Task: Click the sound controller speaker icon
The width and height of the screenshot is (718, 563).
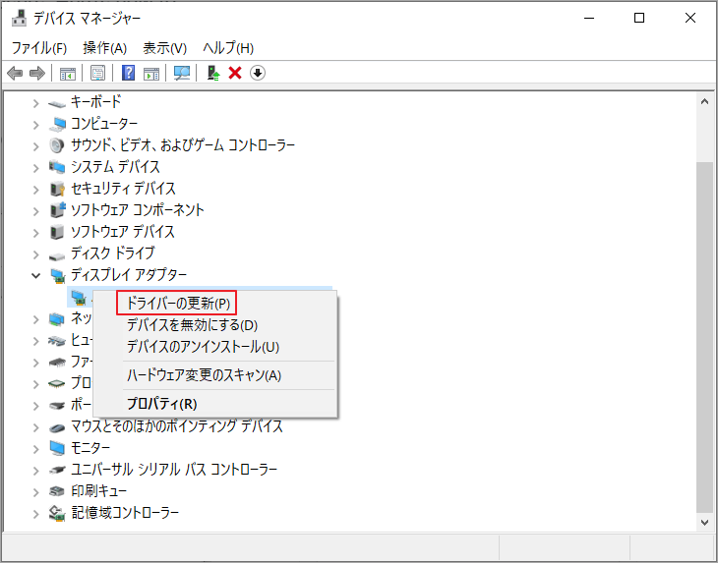Action: [x=57, y=145]
